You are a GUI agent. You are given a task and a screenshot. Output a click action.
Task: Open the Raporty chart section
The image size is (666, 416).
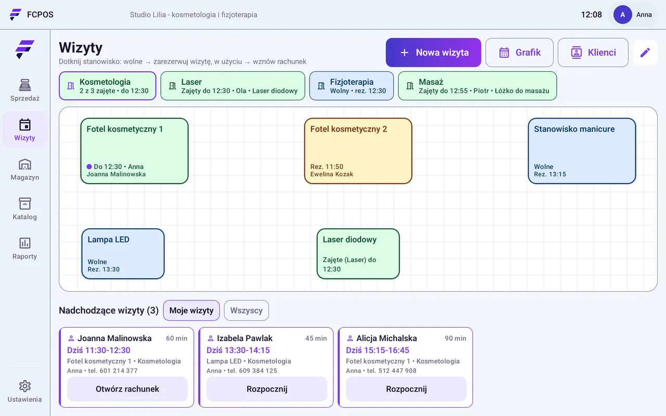coord(25,249)
